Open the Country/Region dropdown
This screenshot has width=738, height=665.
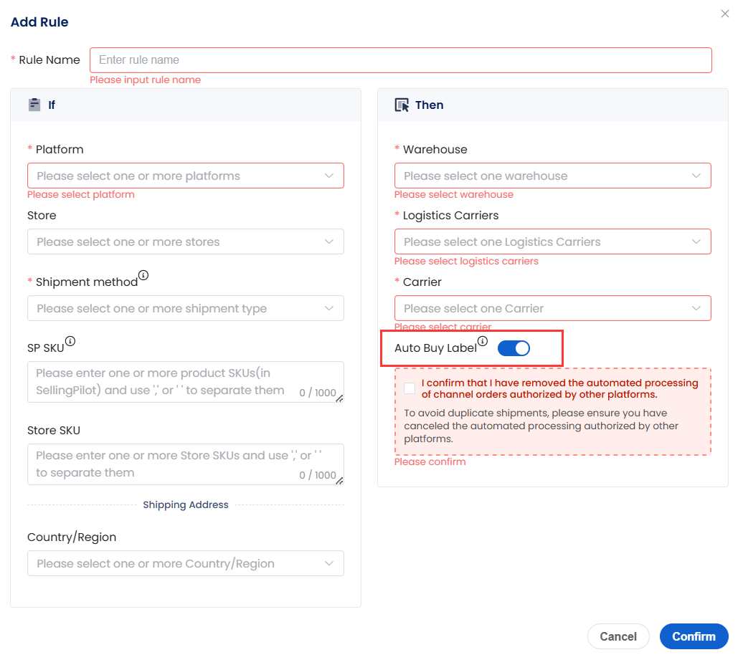coord(186,563)
